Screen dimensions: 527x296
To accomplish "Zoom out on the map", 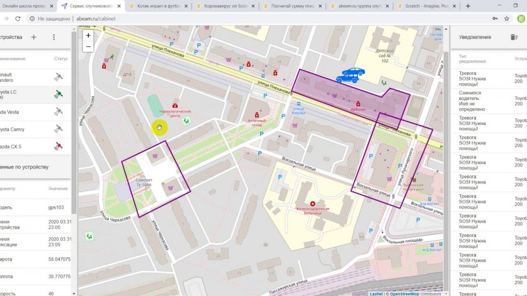I will click(x=88, y=47).
